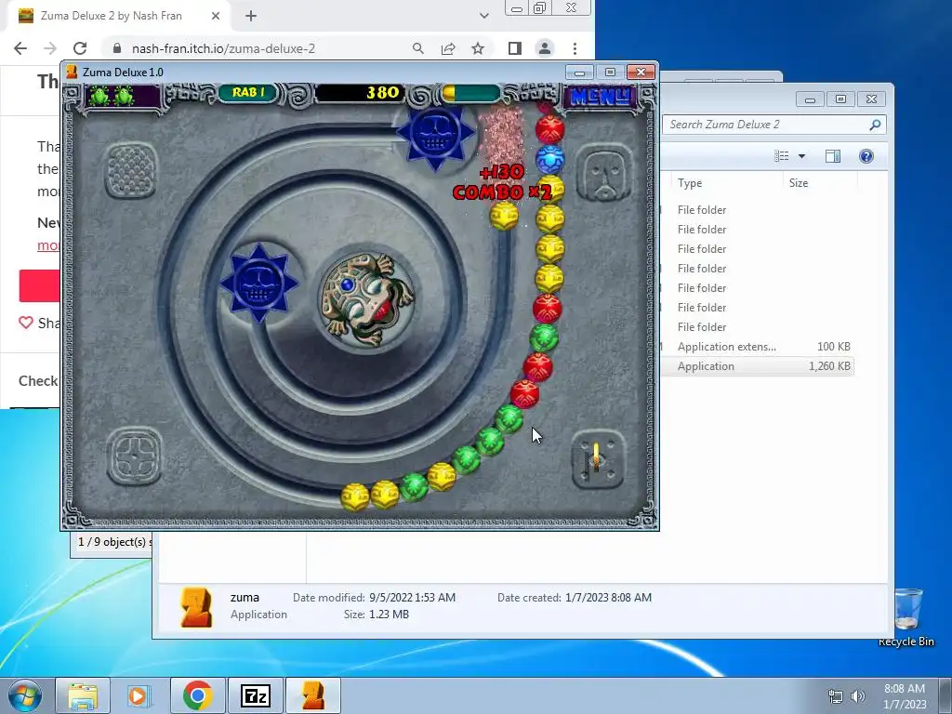Open the MENU button in Zuma game
Screen dimensions: 952x714
point(600,96)
